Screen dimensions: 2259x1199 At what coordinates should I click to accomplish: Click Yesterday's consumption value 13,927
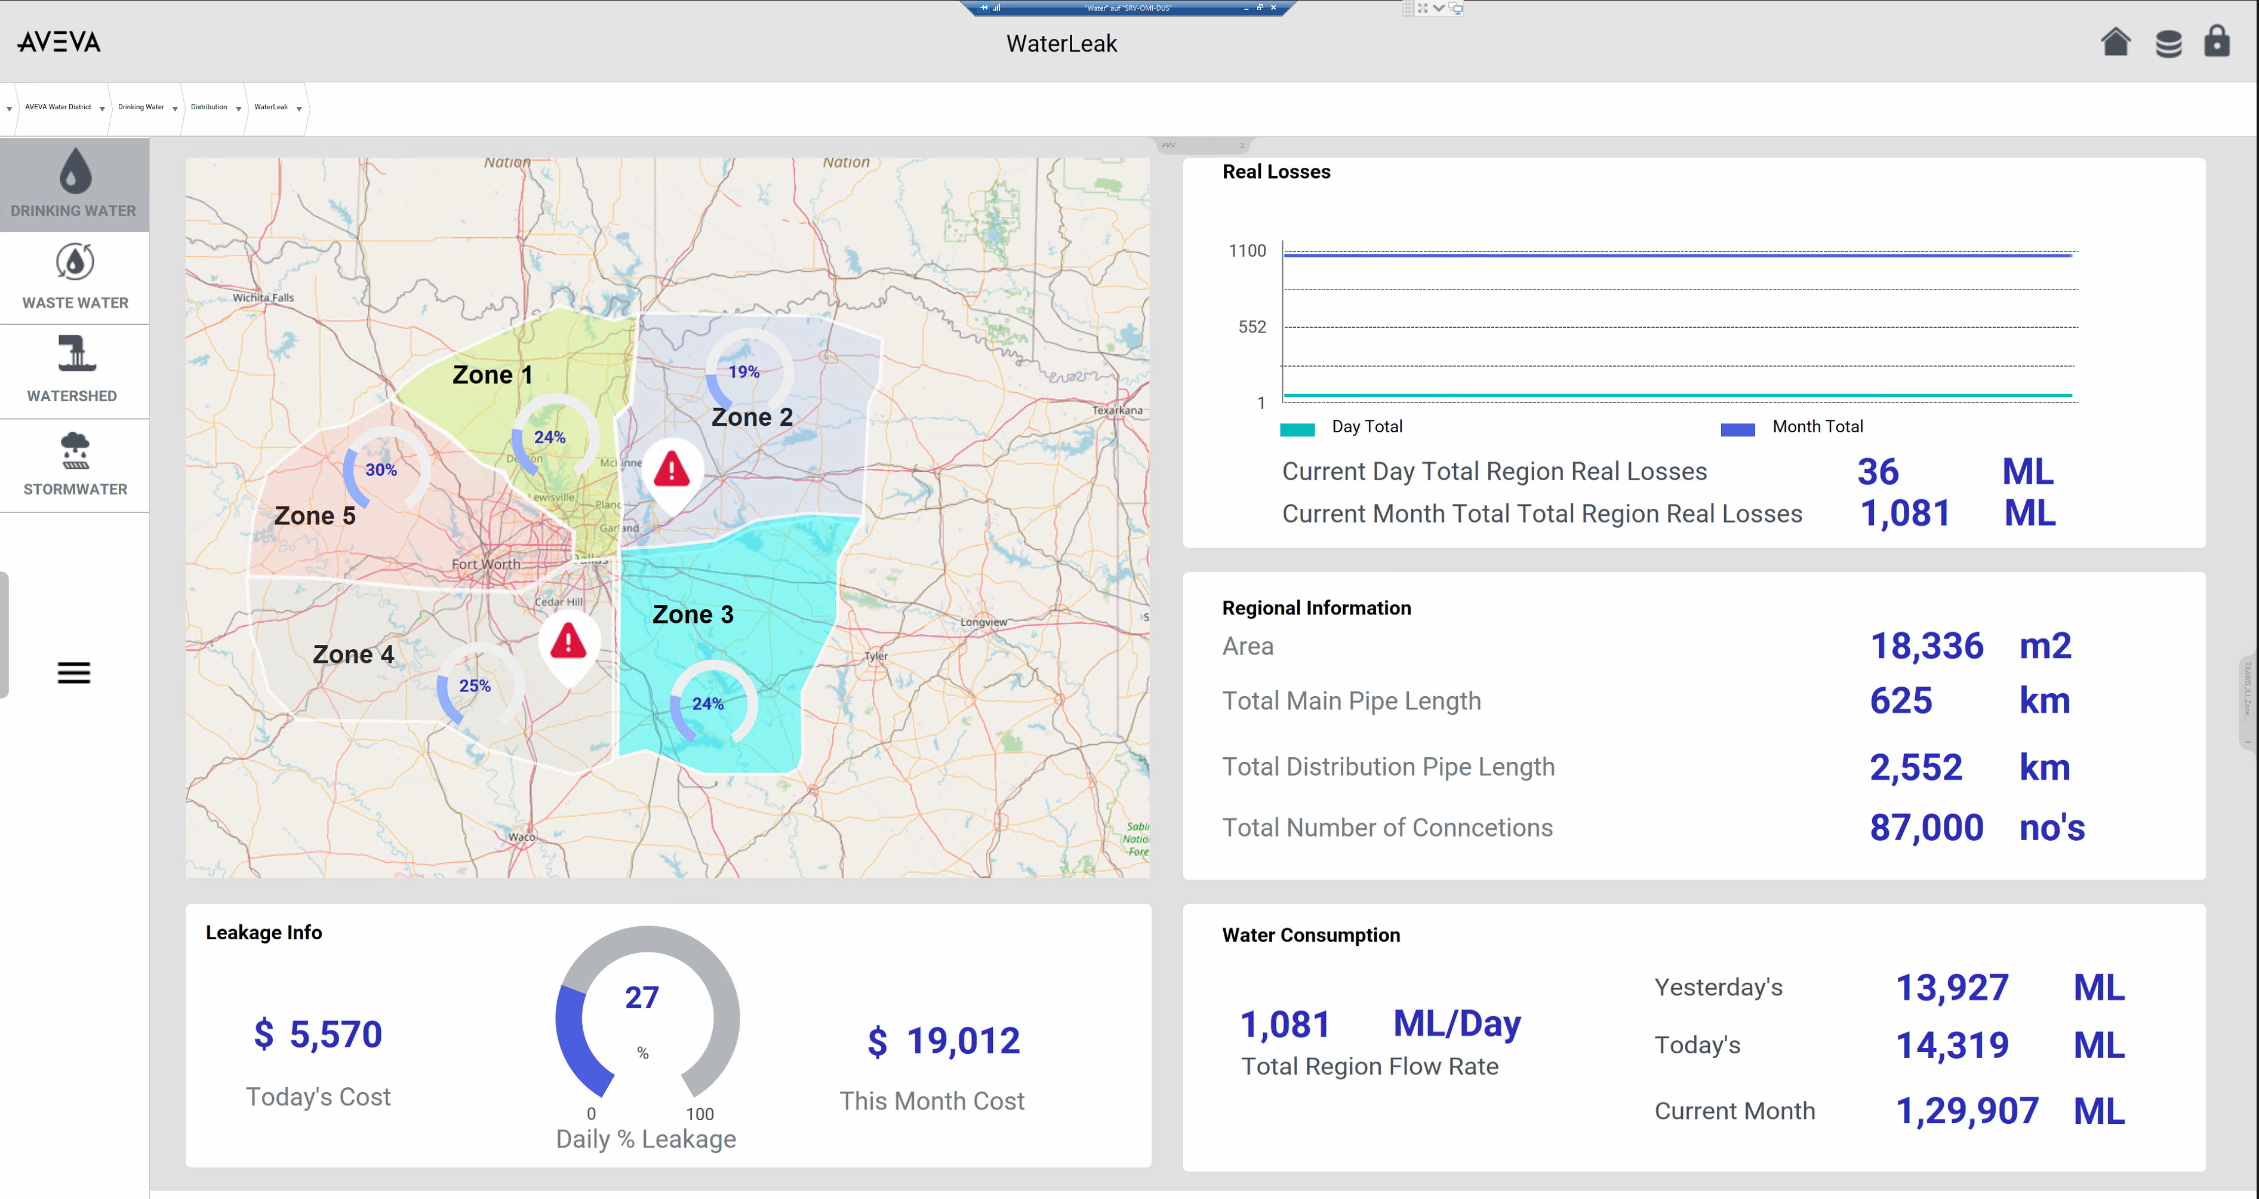click(x=1952, y=988)
